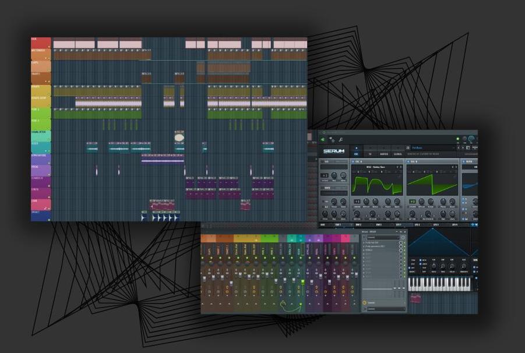Turn Serum's master volume knob
The height and width of the screenshot is (353, 525).
[470, 137]
